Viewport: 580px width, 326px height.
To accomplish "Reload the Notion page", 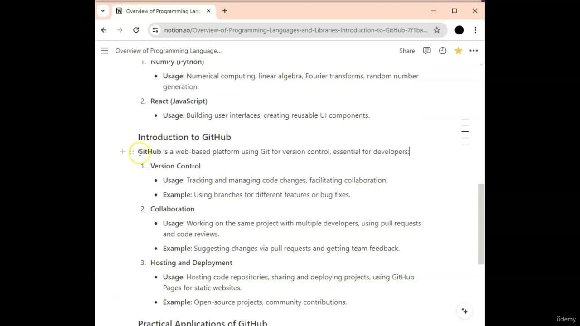I will 136,30.
